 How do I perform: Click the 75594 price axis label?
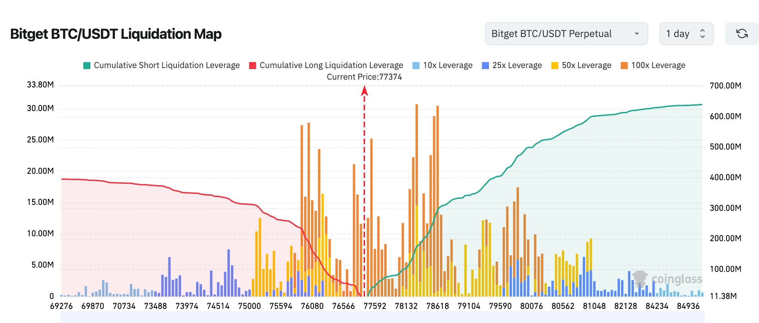click(x=281, y=306)
